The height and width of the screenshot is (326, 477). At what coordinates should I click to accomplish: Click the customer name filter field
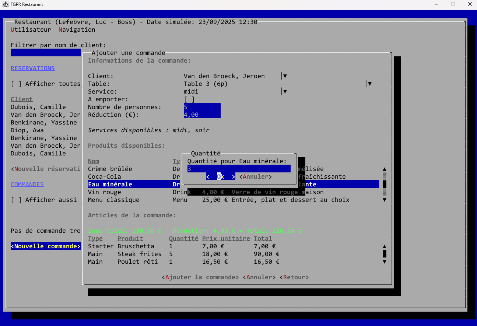click(x=46, y=53)
